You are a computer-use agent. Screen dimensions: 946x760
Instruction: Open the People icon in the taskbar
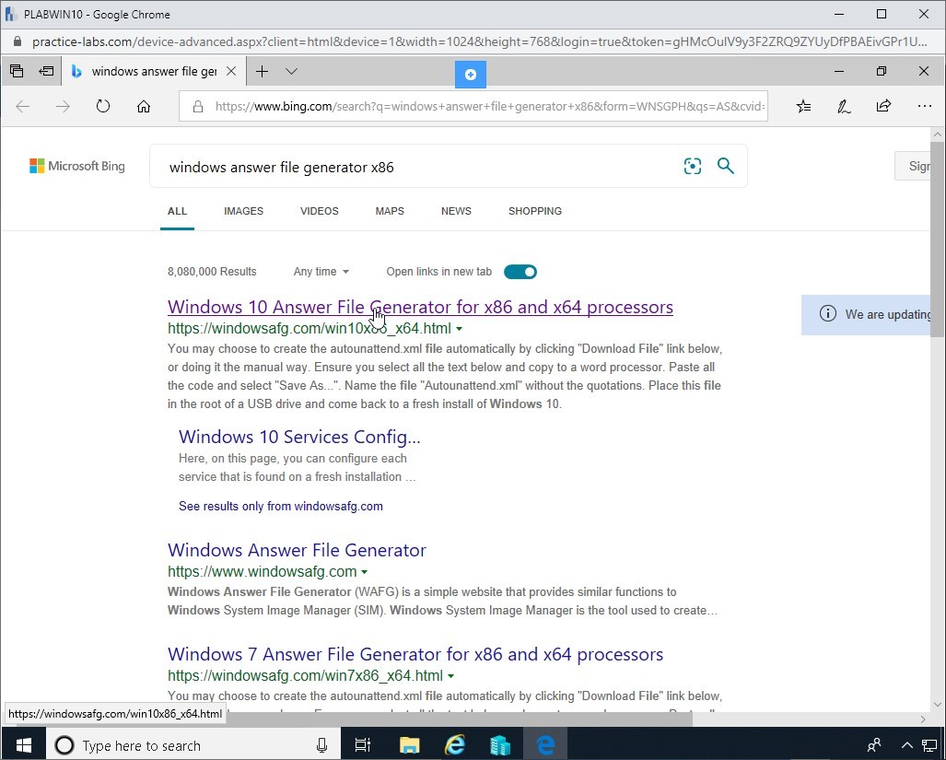tap(873, 745)
